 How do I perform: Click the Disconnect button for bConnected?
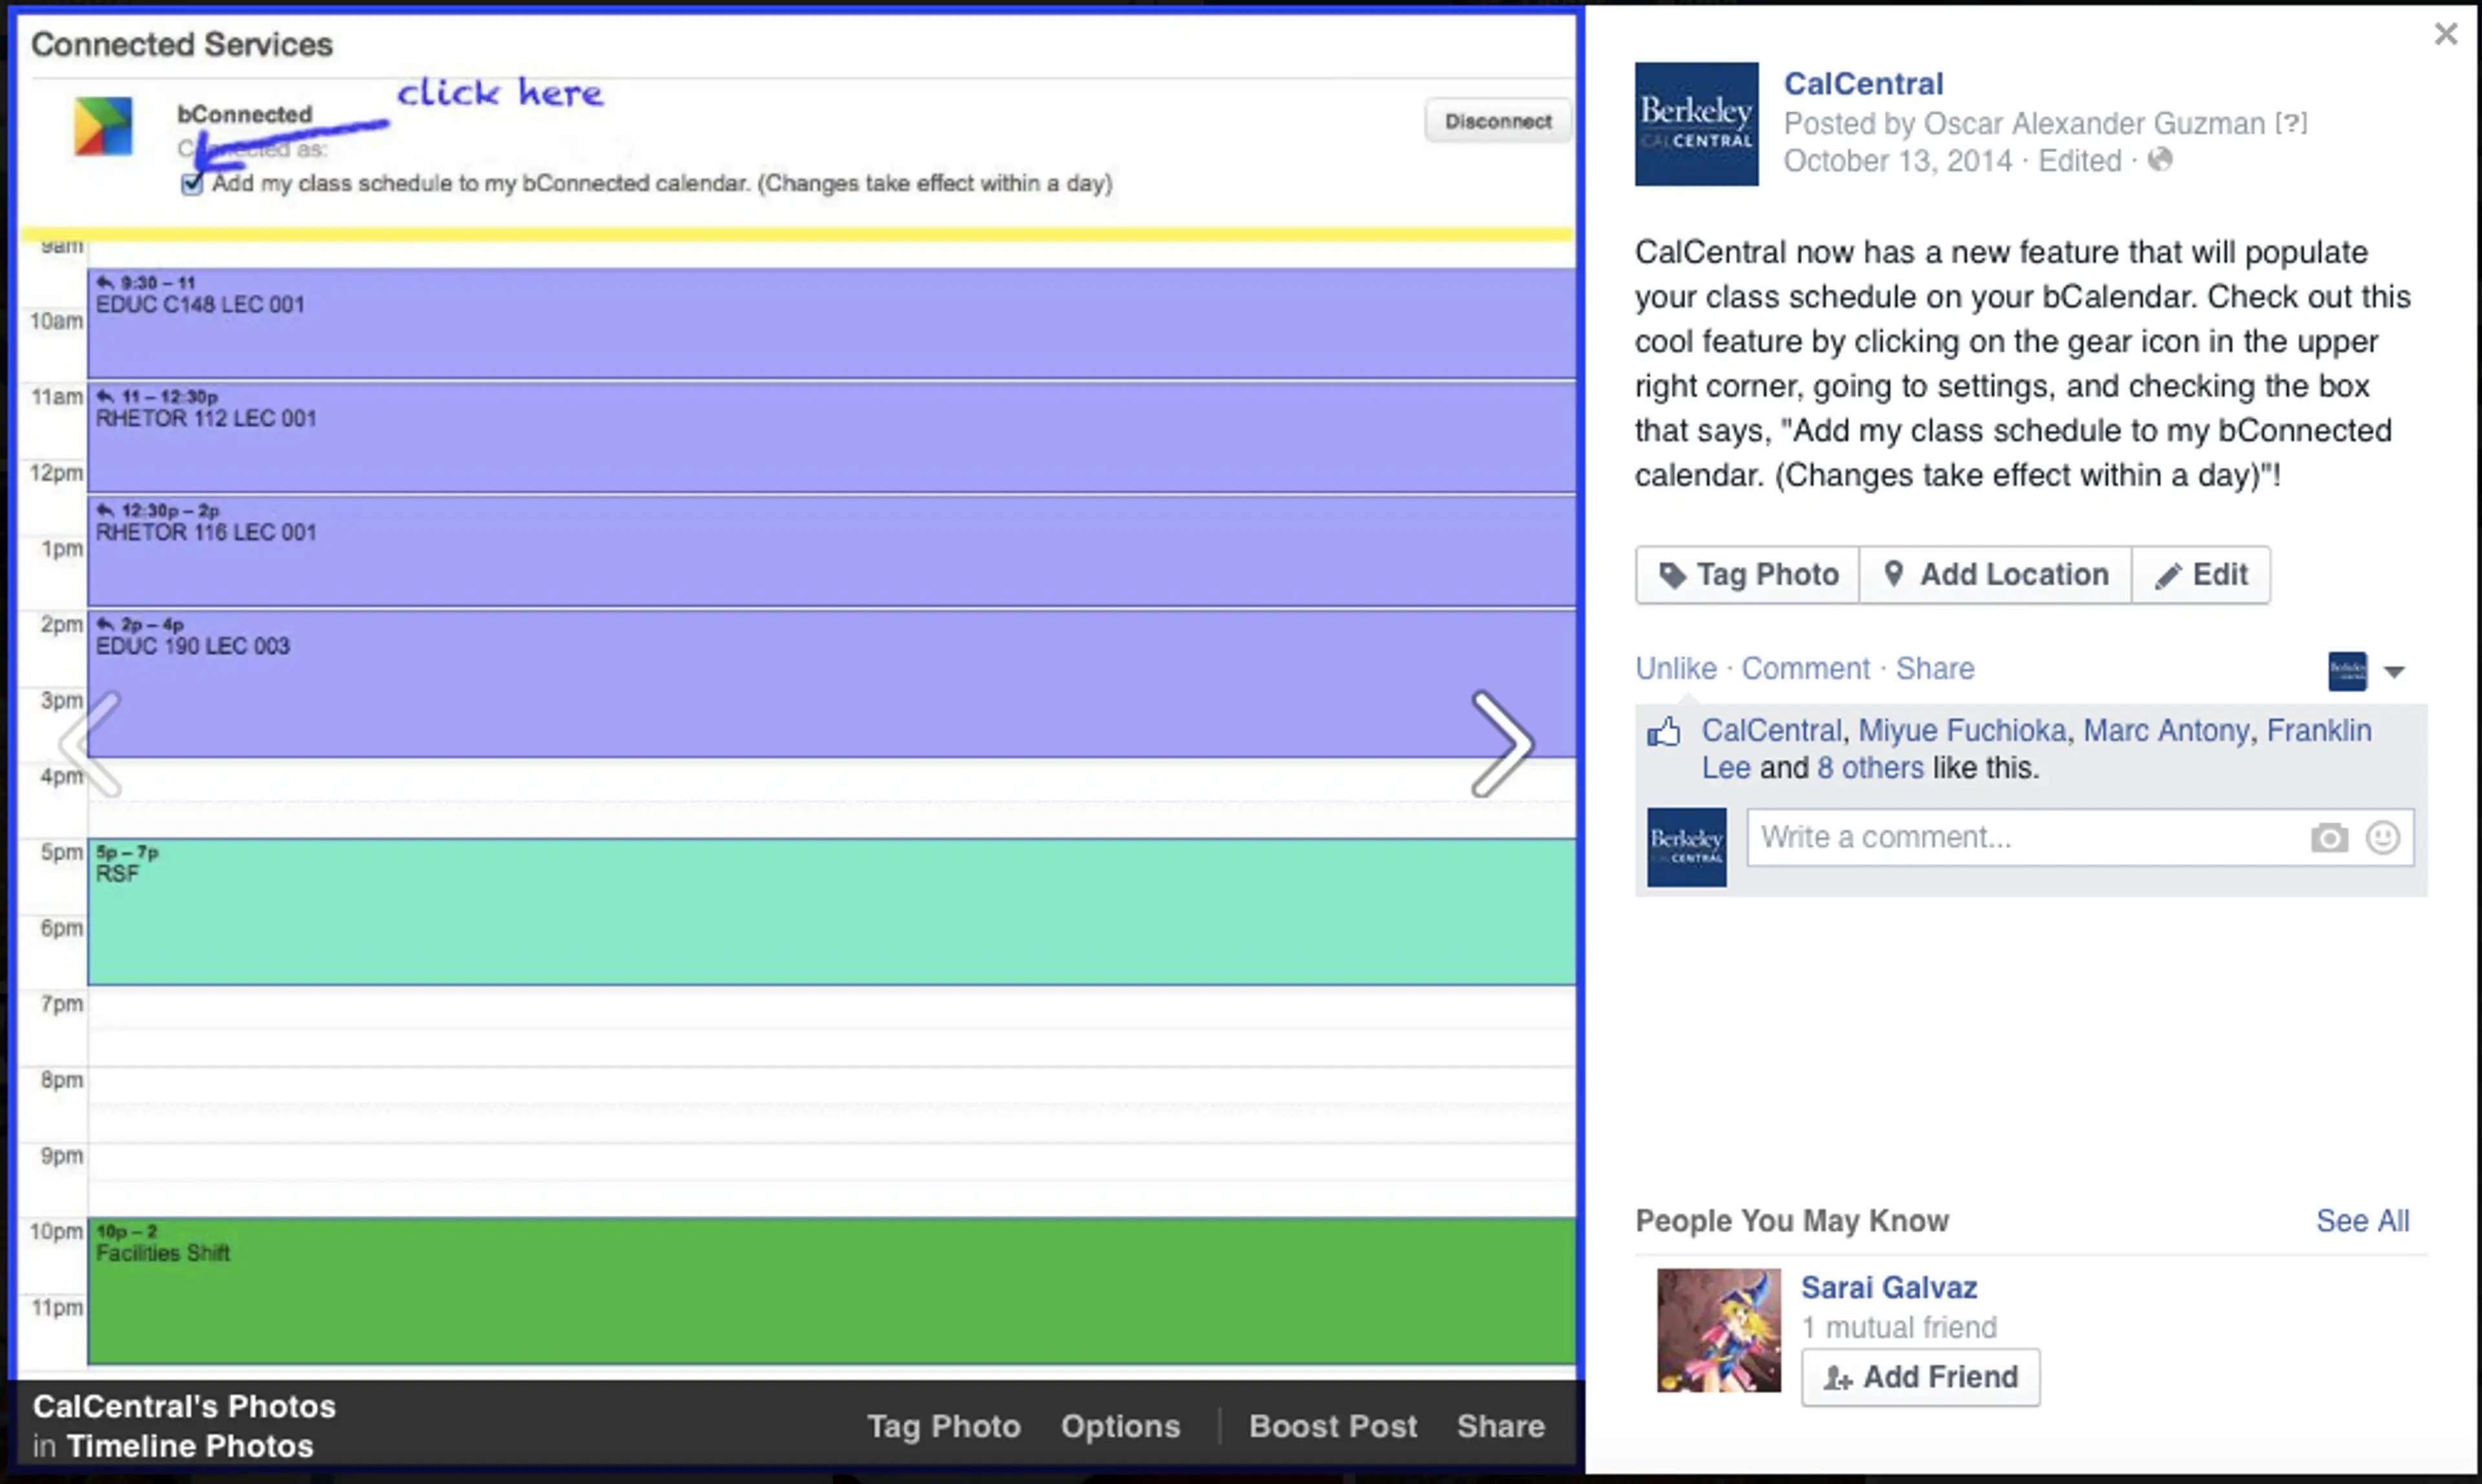tap(1497, 121)
